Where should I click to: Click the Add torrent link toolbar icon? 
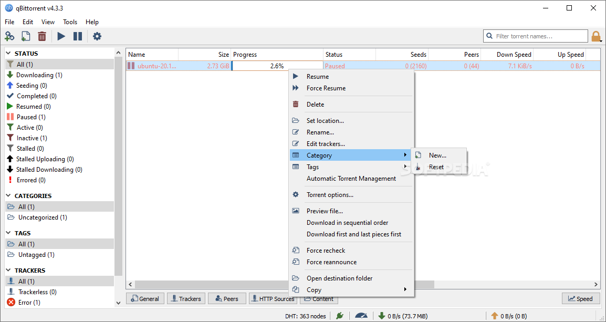9,36
